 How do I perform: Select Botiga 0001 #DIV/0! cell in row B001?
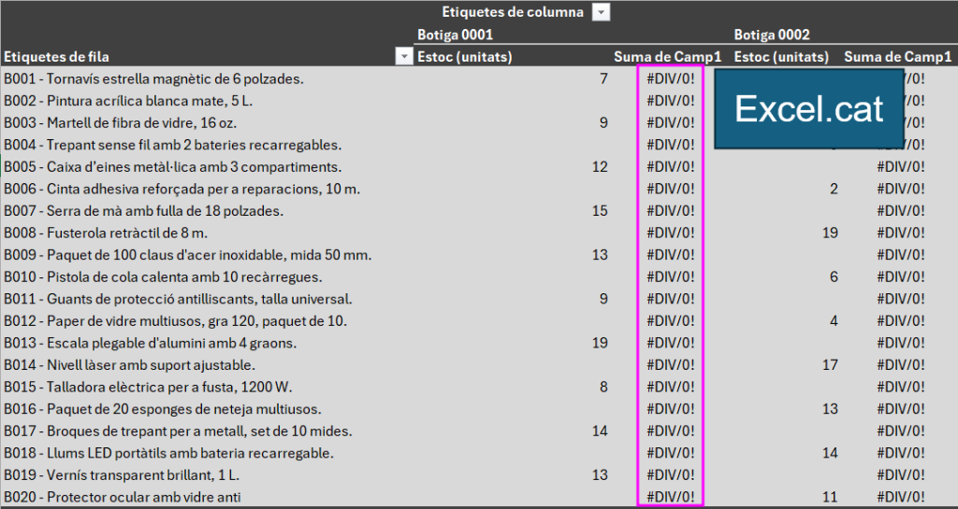(670, 78)
